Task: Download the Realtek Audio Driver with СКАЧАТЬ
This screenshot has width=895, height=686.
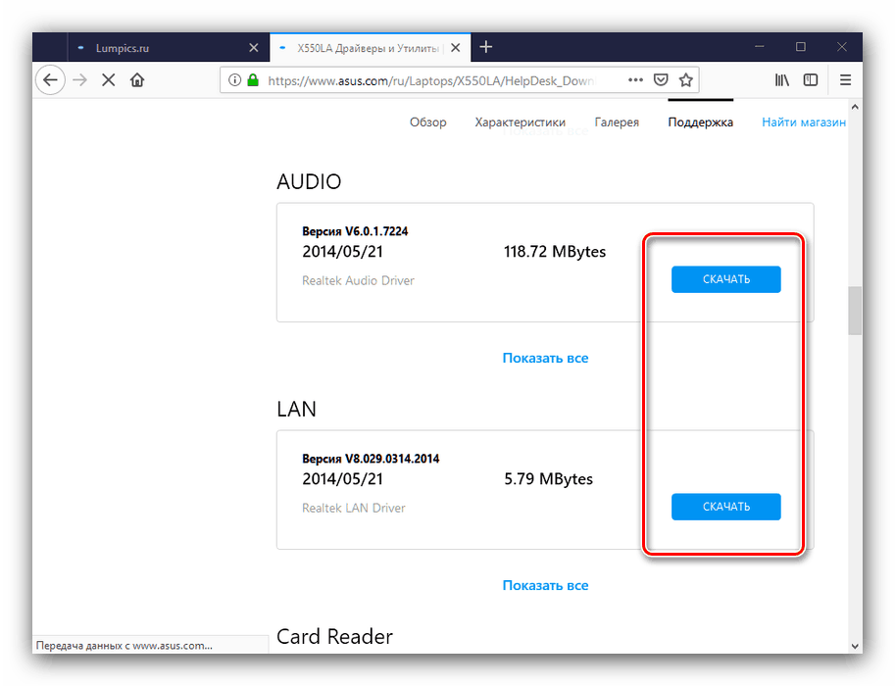Action: [726, 279]
